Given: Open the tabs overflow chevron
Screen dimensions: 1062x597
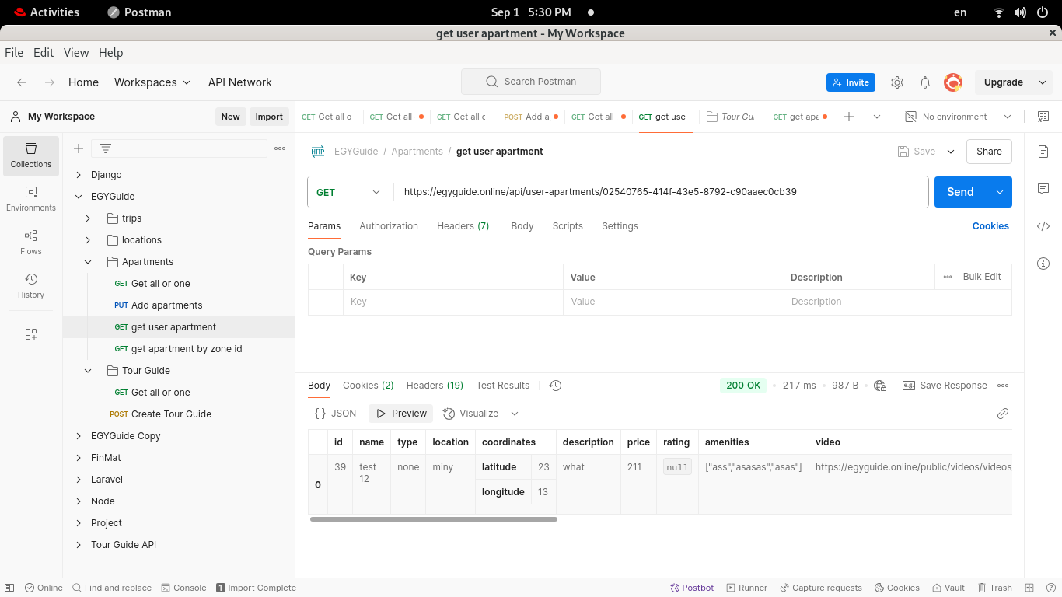Looking at the screenshot, I should [877, 117].
